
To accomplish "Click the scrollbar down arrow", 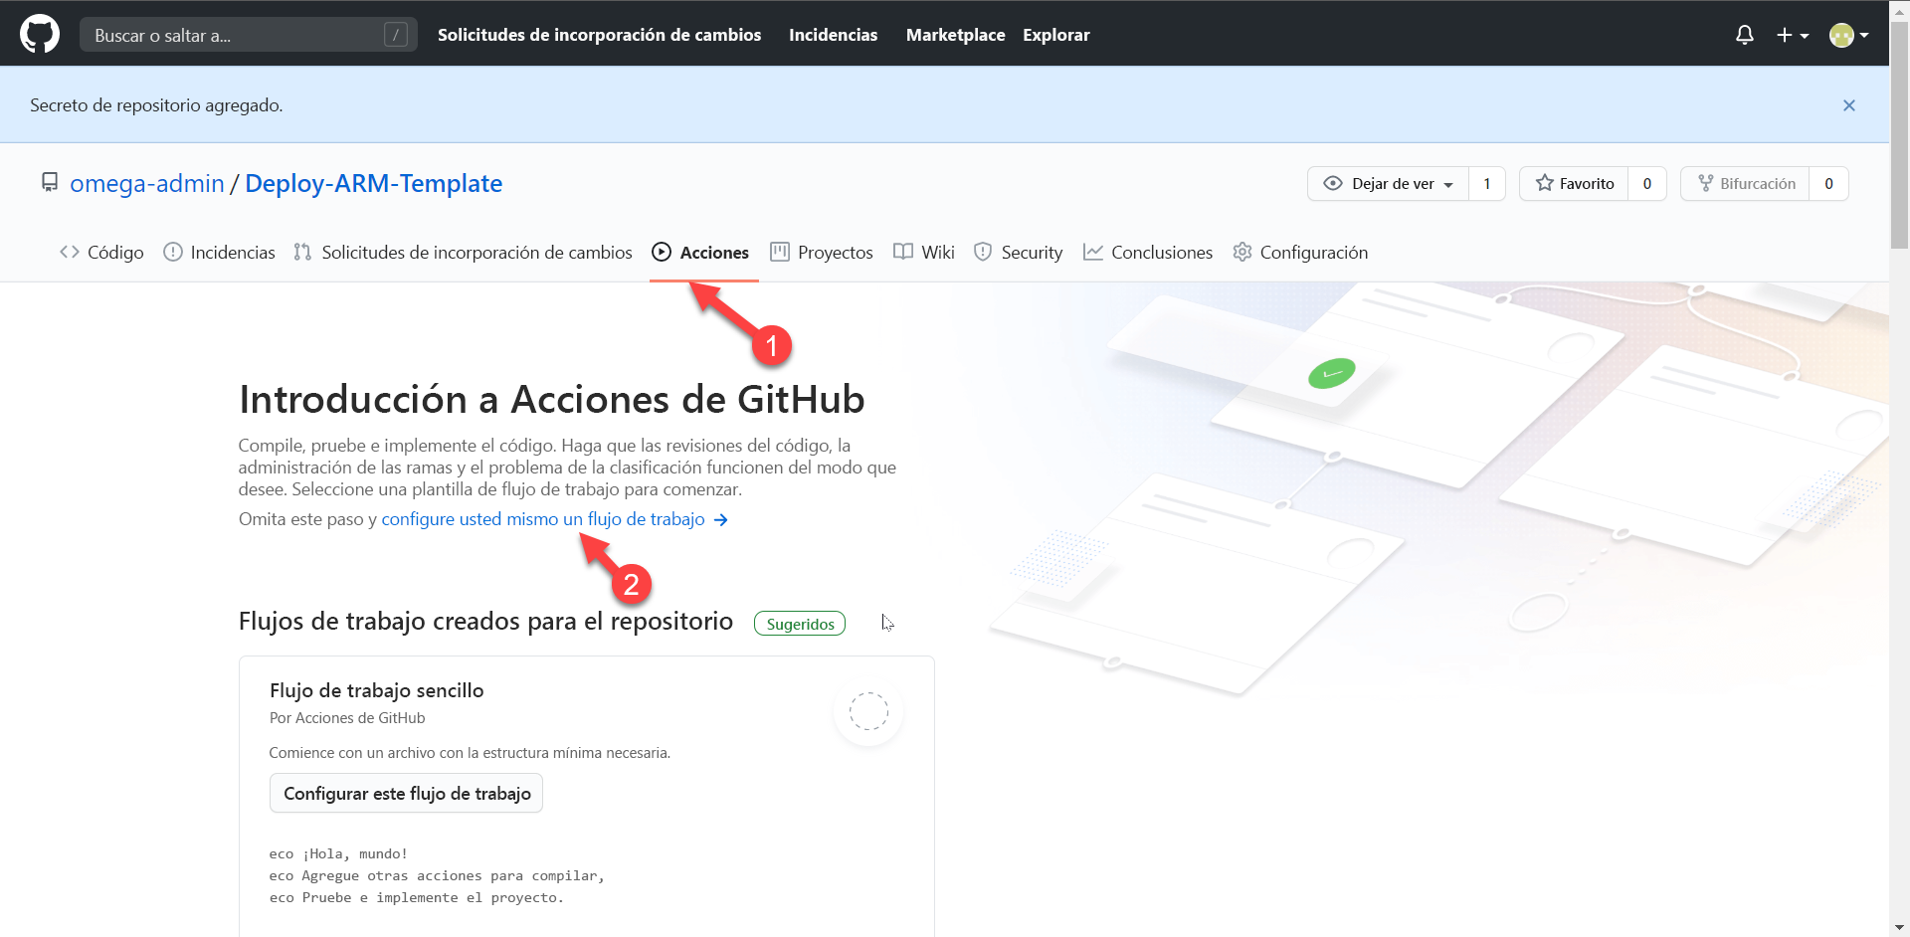I will coord(1899,928).
